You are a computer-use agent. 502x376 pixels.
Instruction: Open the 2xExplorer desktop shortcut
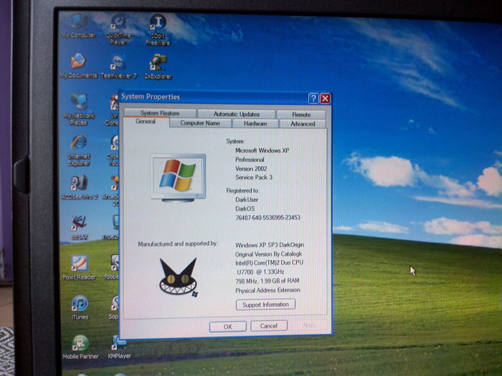[x=157, y=64]
